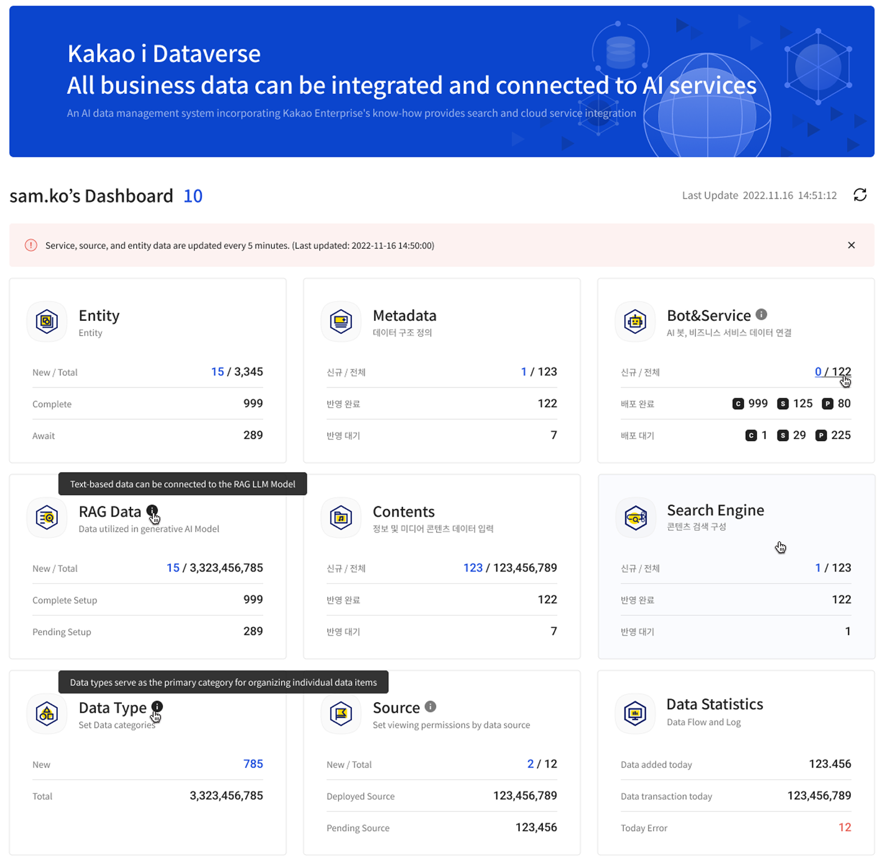This screenshot has height=862, width=882.
Task: Click the Data Type card icon
Action: click(x=47, y=713)
